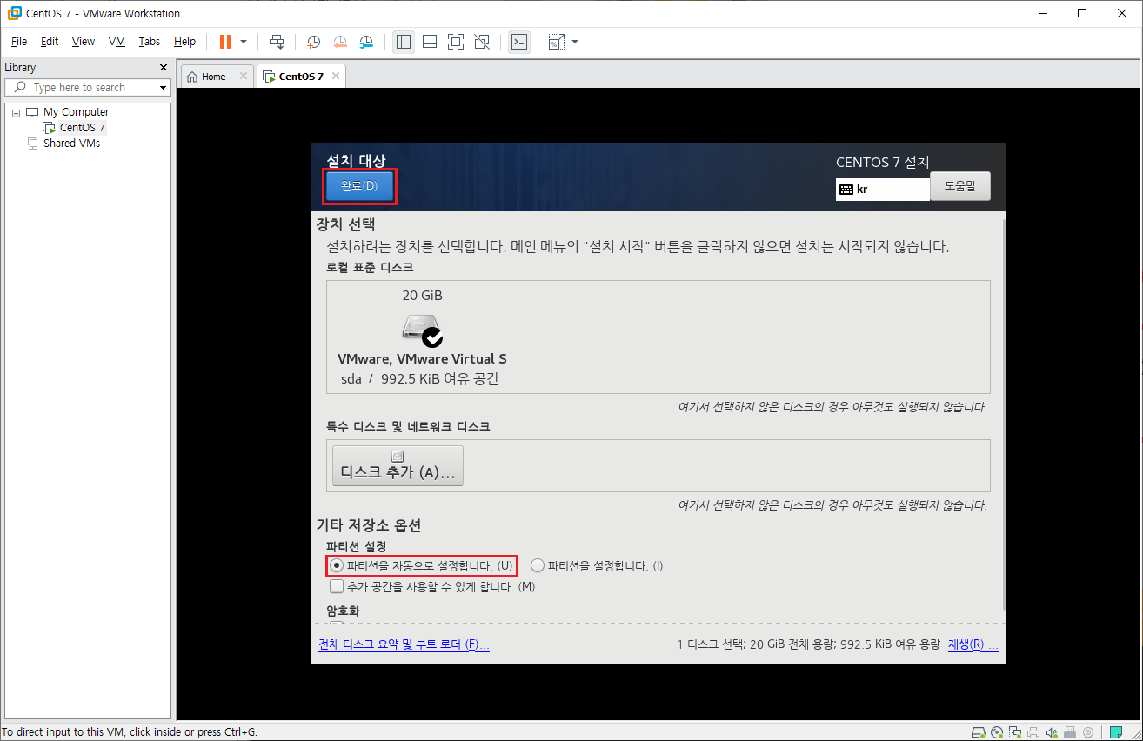
Task: Click 'sda / 992.5 KiB 여유 공간' text
Action: [x=420, y=379]
